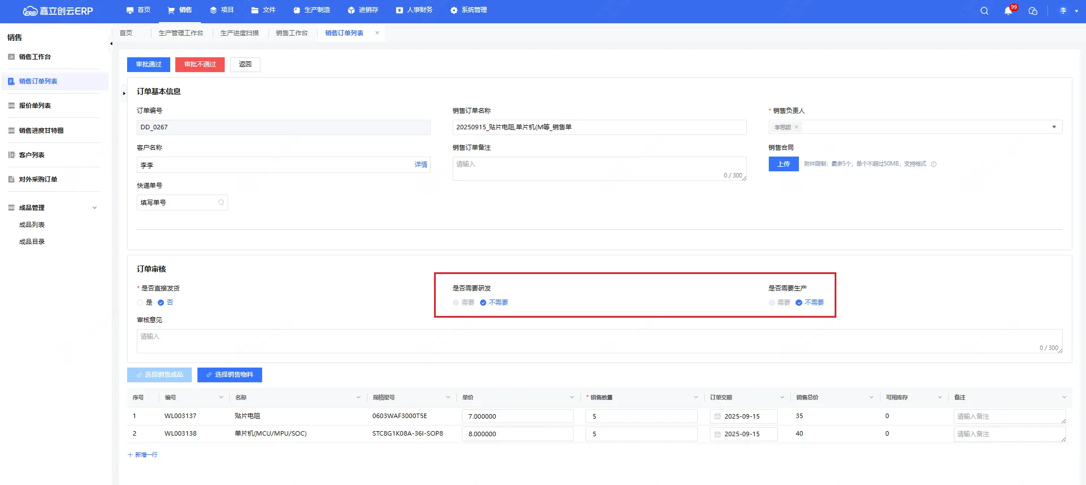Screen dimensions: 1086x485
Task: Select 否 for direct shipping
Action: coord(161,303)
